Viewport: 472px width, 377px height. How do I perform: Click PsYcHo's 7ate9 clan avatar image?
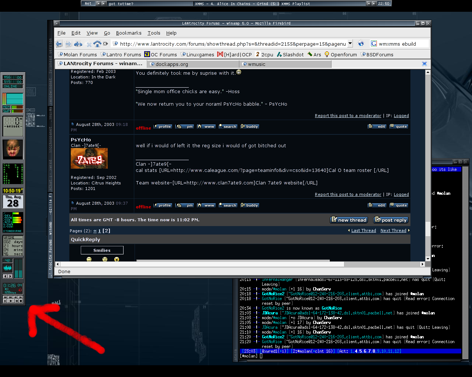pyautogui.click(x=89, y=158)
